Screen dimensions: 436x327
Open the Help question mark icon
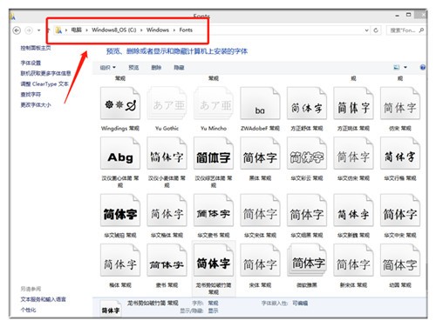[423, 67]
